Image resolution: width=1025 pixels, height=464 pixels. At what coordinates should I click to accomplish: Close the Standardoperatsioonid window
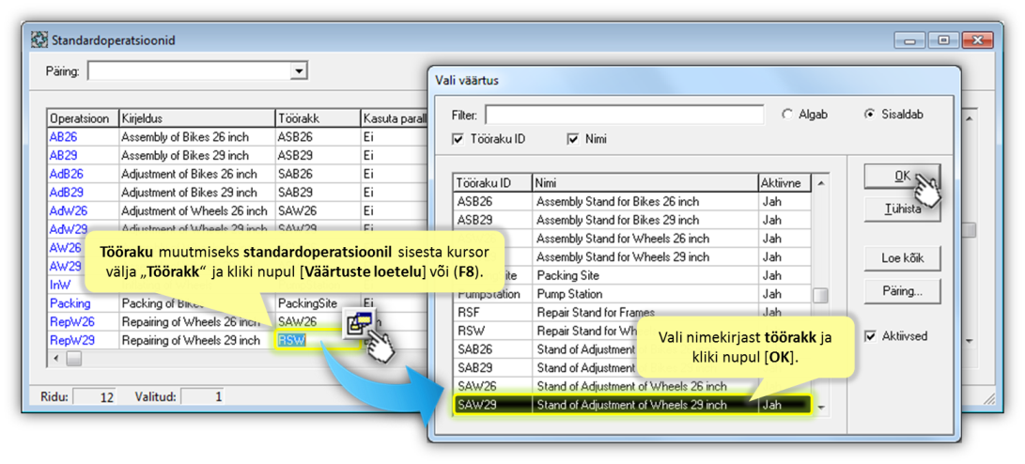978,40
